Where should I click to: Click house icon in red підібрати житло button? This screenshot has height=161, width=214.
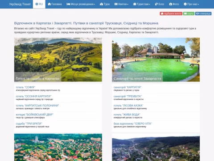[x=162, y=13]
